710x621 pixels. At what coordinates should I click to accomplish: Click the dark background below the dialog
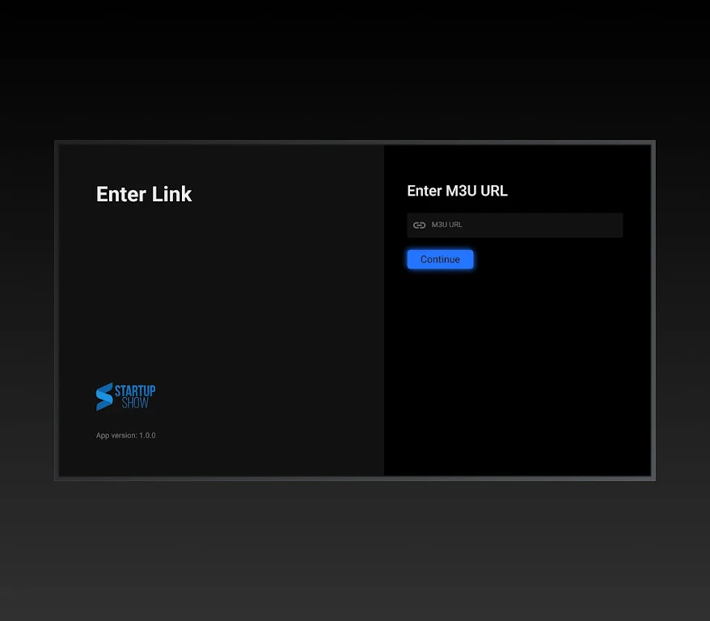pos(355,550)
